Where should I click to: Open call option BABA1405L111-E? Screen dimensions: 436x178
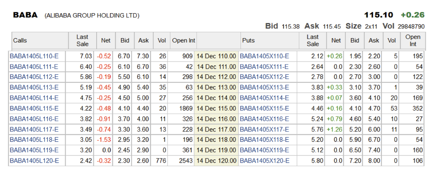coord(34,67)
